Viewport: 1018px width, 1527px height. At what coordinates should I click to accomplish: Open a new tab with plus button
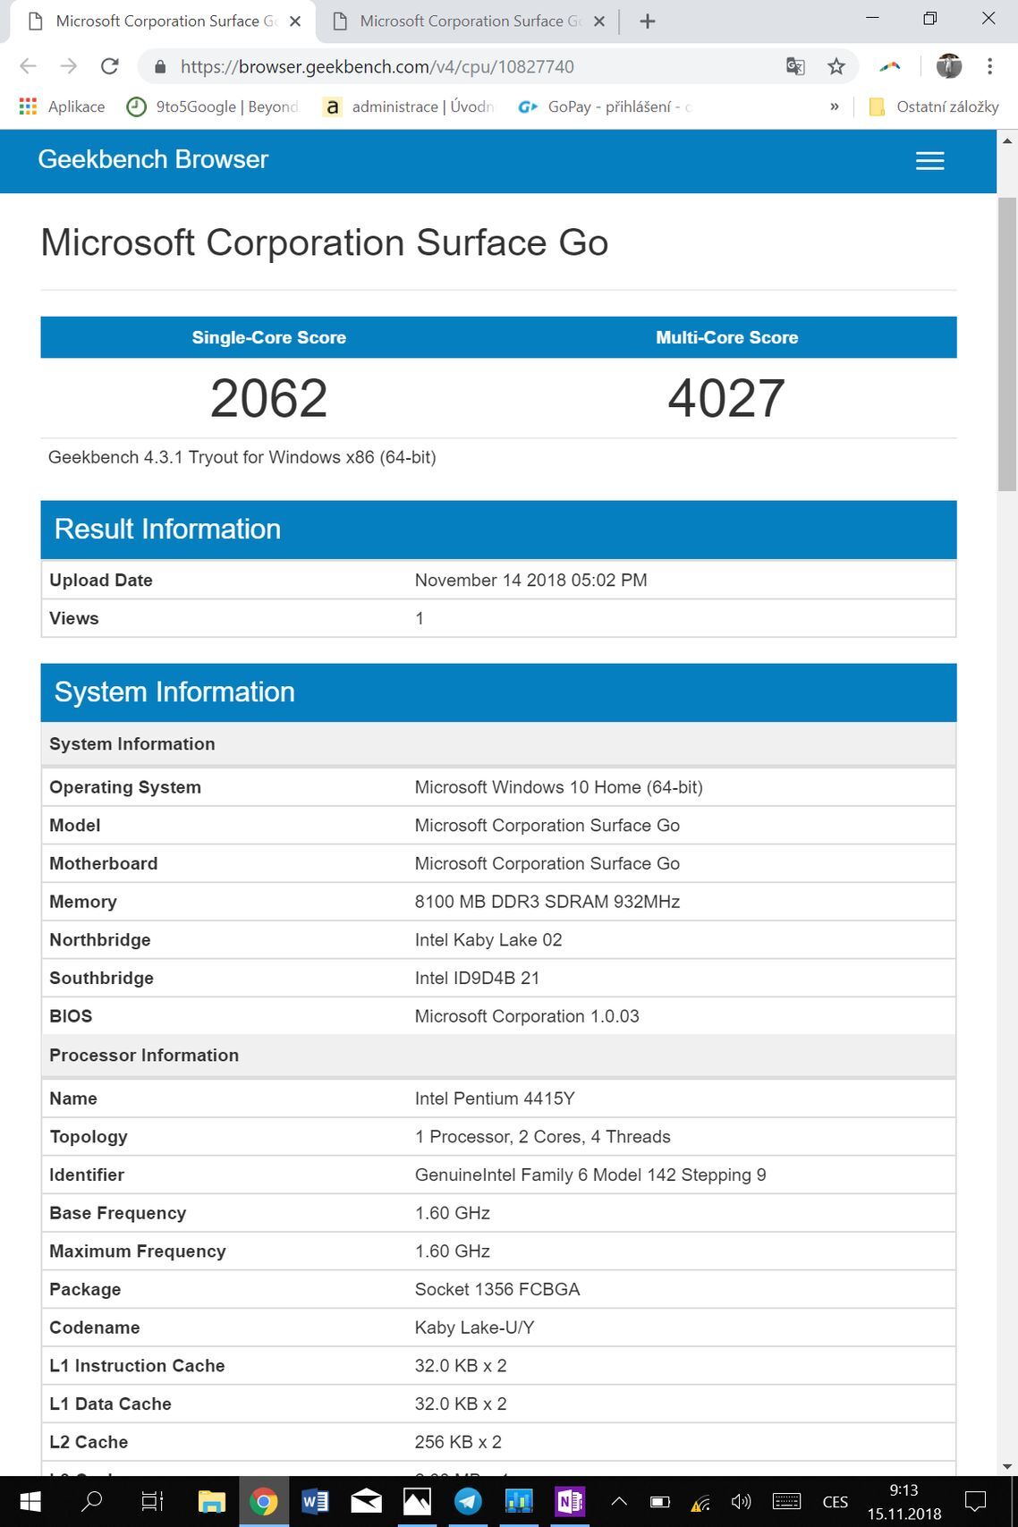point(648,21)
